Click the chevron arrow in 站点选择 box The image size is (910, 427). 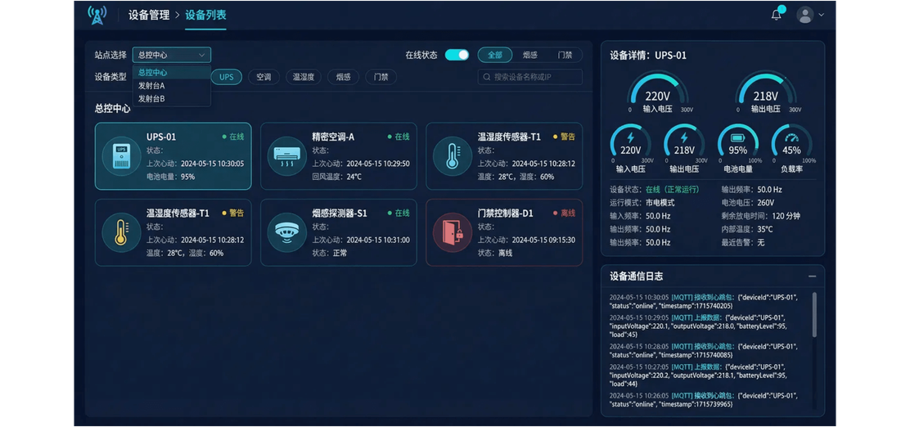[x=201, y=55]
